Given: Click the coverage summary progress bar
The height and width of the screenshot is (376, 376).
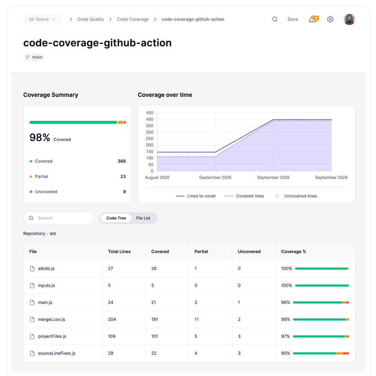Looking at the screenshot, I should point(77,122).
